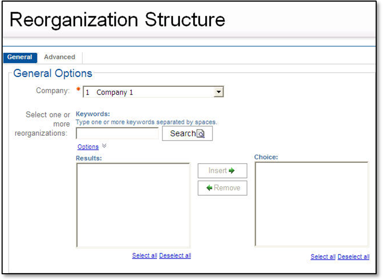Switch to the General tab
This screenshot has width=383, height=279.
click(x=20, y=57)
